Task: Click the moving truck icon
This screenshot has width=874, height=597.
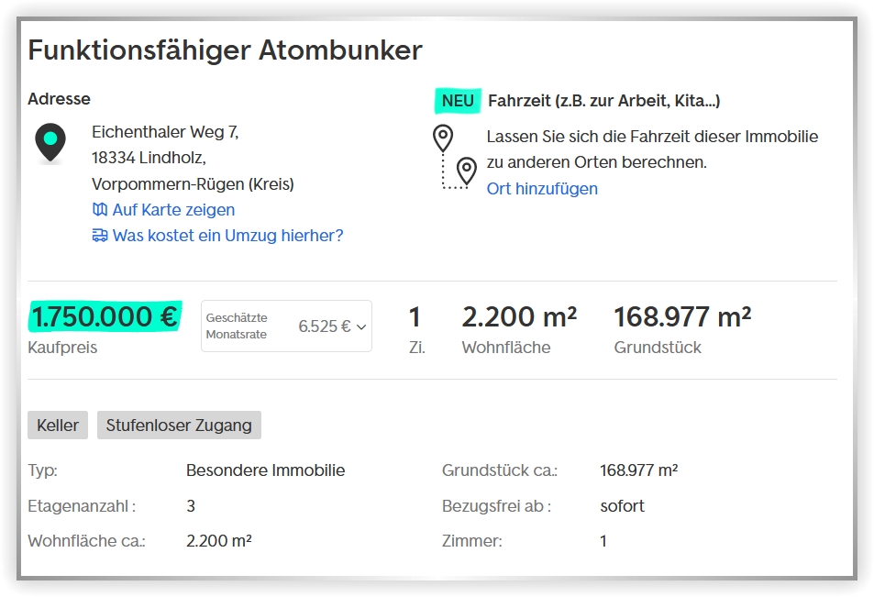Action: pos(100,236)
